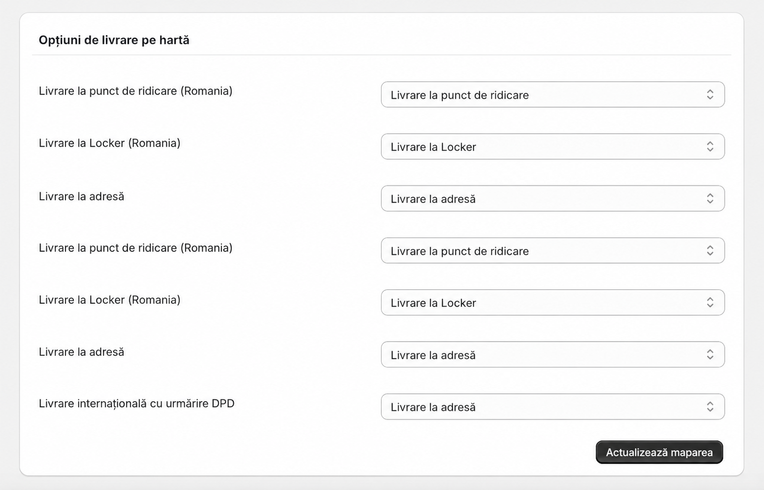Select the heading 'Opțiuni de livrare pe hartă'
This screenshot has height=490, width=764.
[114, 40]
